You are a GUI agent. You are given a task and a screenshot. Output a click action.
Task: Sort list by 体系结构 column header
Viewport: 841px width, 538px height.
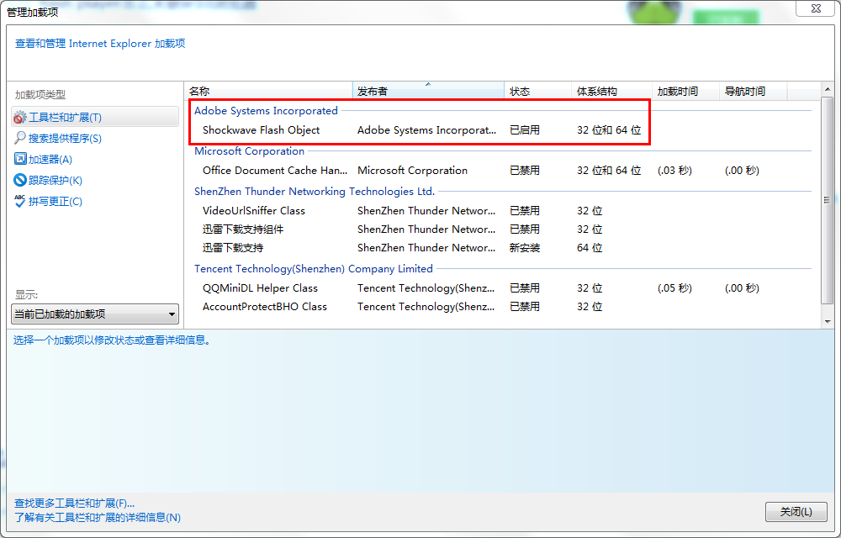click(611, 91)
